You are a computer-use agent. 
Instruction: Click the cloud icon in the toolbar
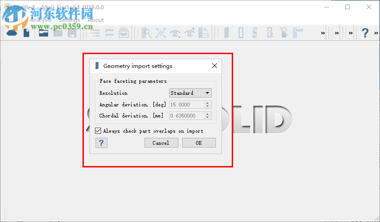(x=12, y=33)
